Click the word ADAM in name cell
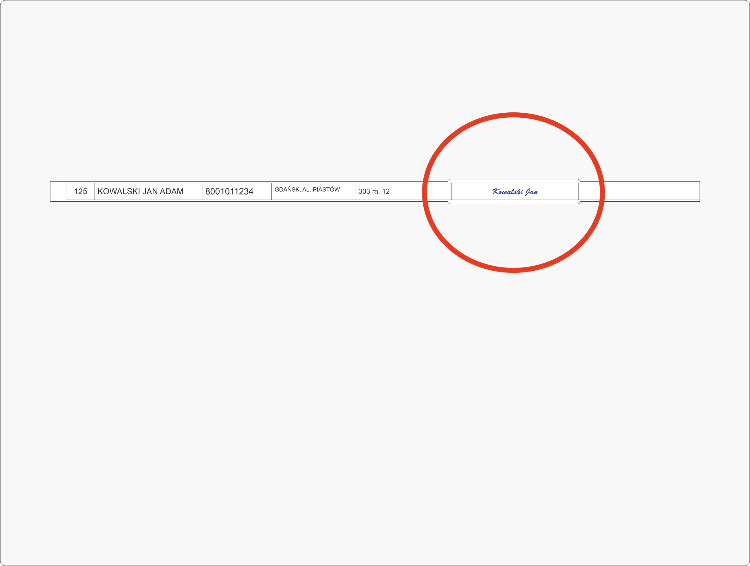The width and height of the screenshot is (750, 566). point(172,191)
